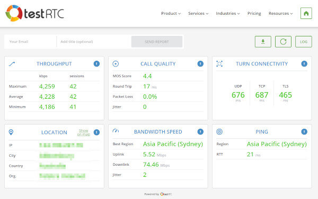Go to the Pricing page
Screen dimensions: 318x199
pyautogui.click(x=254, y=14)
